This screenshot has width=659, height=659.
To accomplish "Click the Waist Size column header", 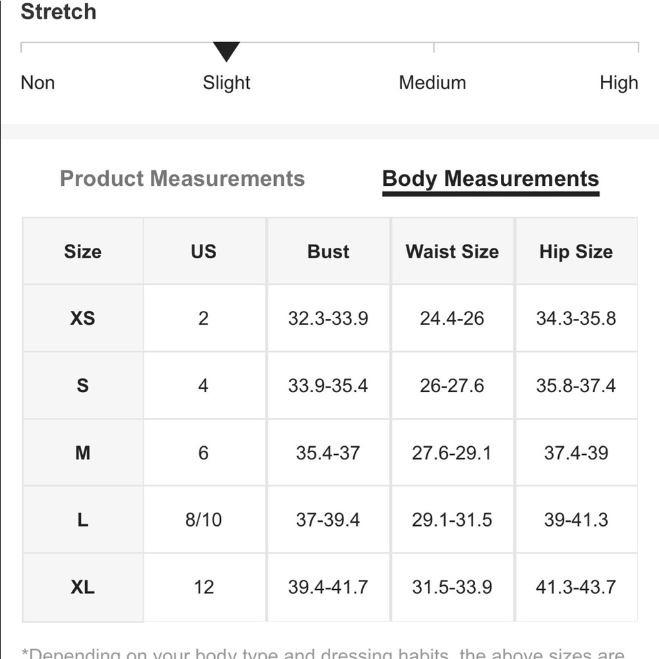I will [x=452, y=251].
